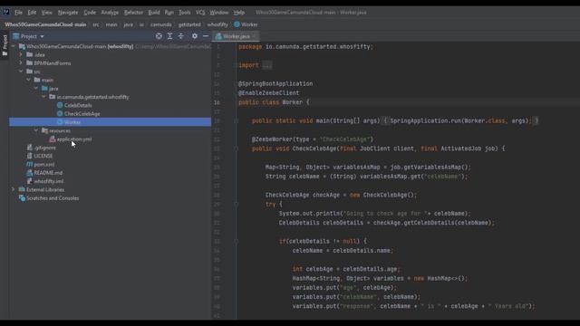This screenshot has height=326, width=580.
Task: Open application.yml file
Action: (74, 139)
